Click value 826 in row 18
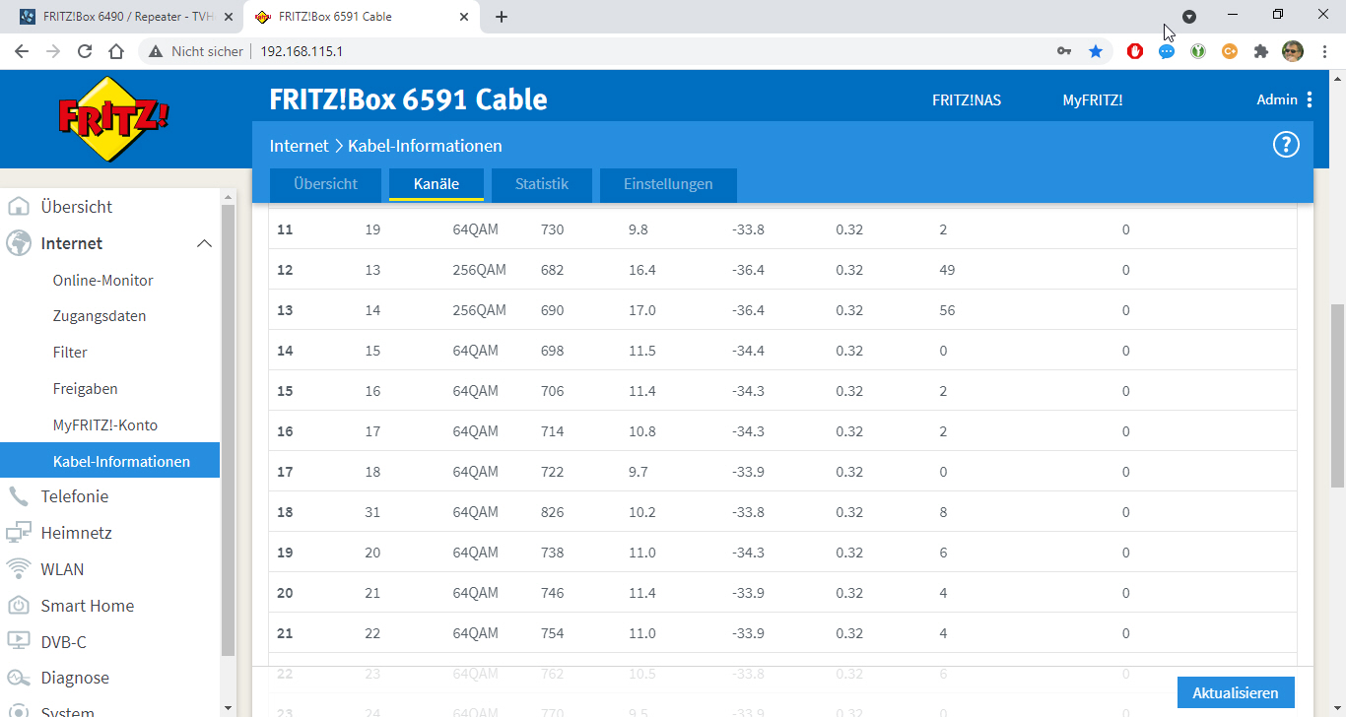This screenshot has width=1346, height=717. tap(553, 512)
